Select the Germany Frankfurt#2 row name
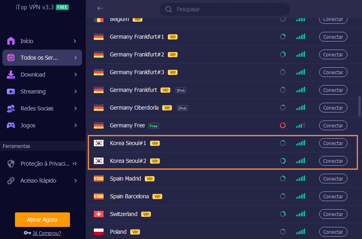The height and width of the screenshot is (239, 362). click(137, 54)
